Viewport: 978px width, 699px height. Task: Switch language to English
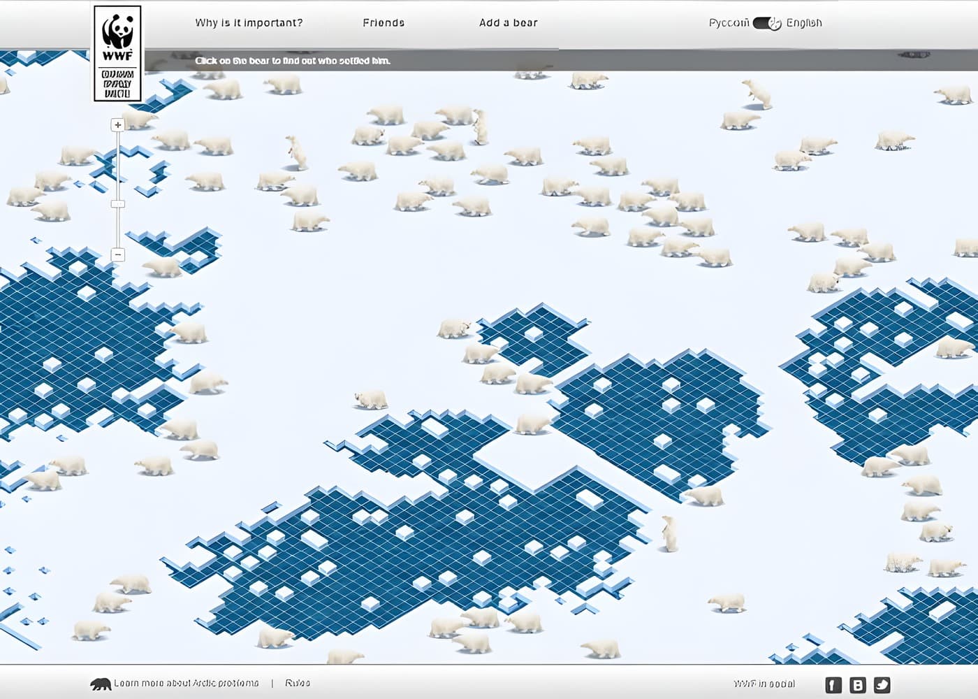pos(804,23)
